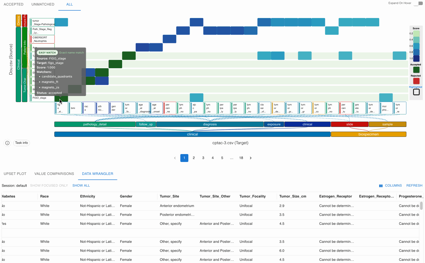Collapse the slide target category bar
The height and width of the screenshot is (263, 425).
pyautogui.click(x=349, y=124)
